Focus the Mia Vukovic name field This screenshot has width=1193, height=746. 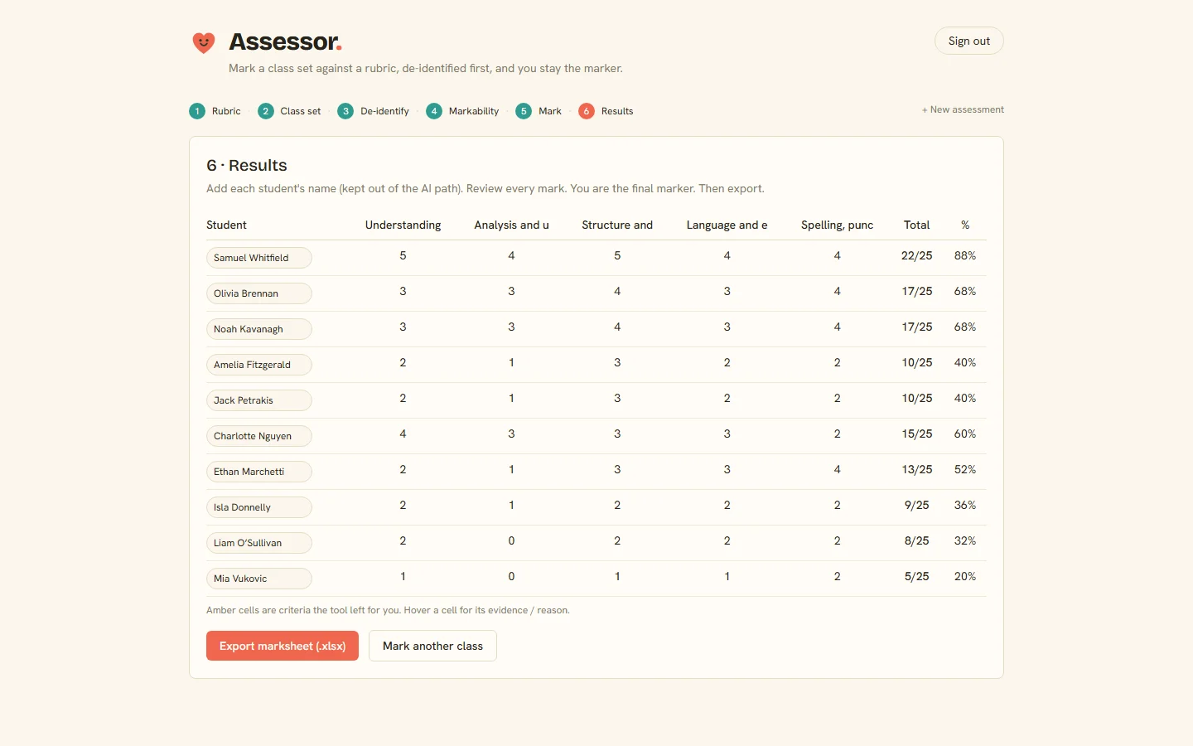(259, 579)
